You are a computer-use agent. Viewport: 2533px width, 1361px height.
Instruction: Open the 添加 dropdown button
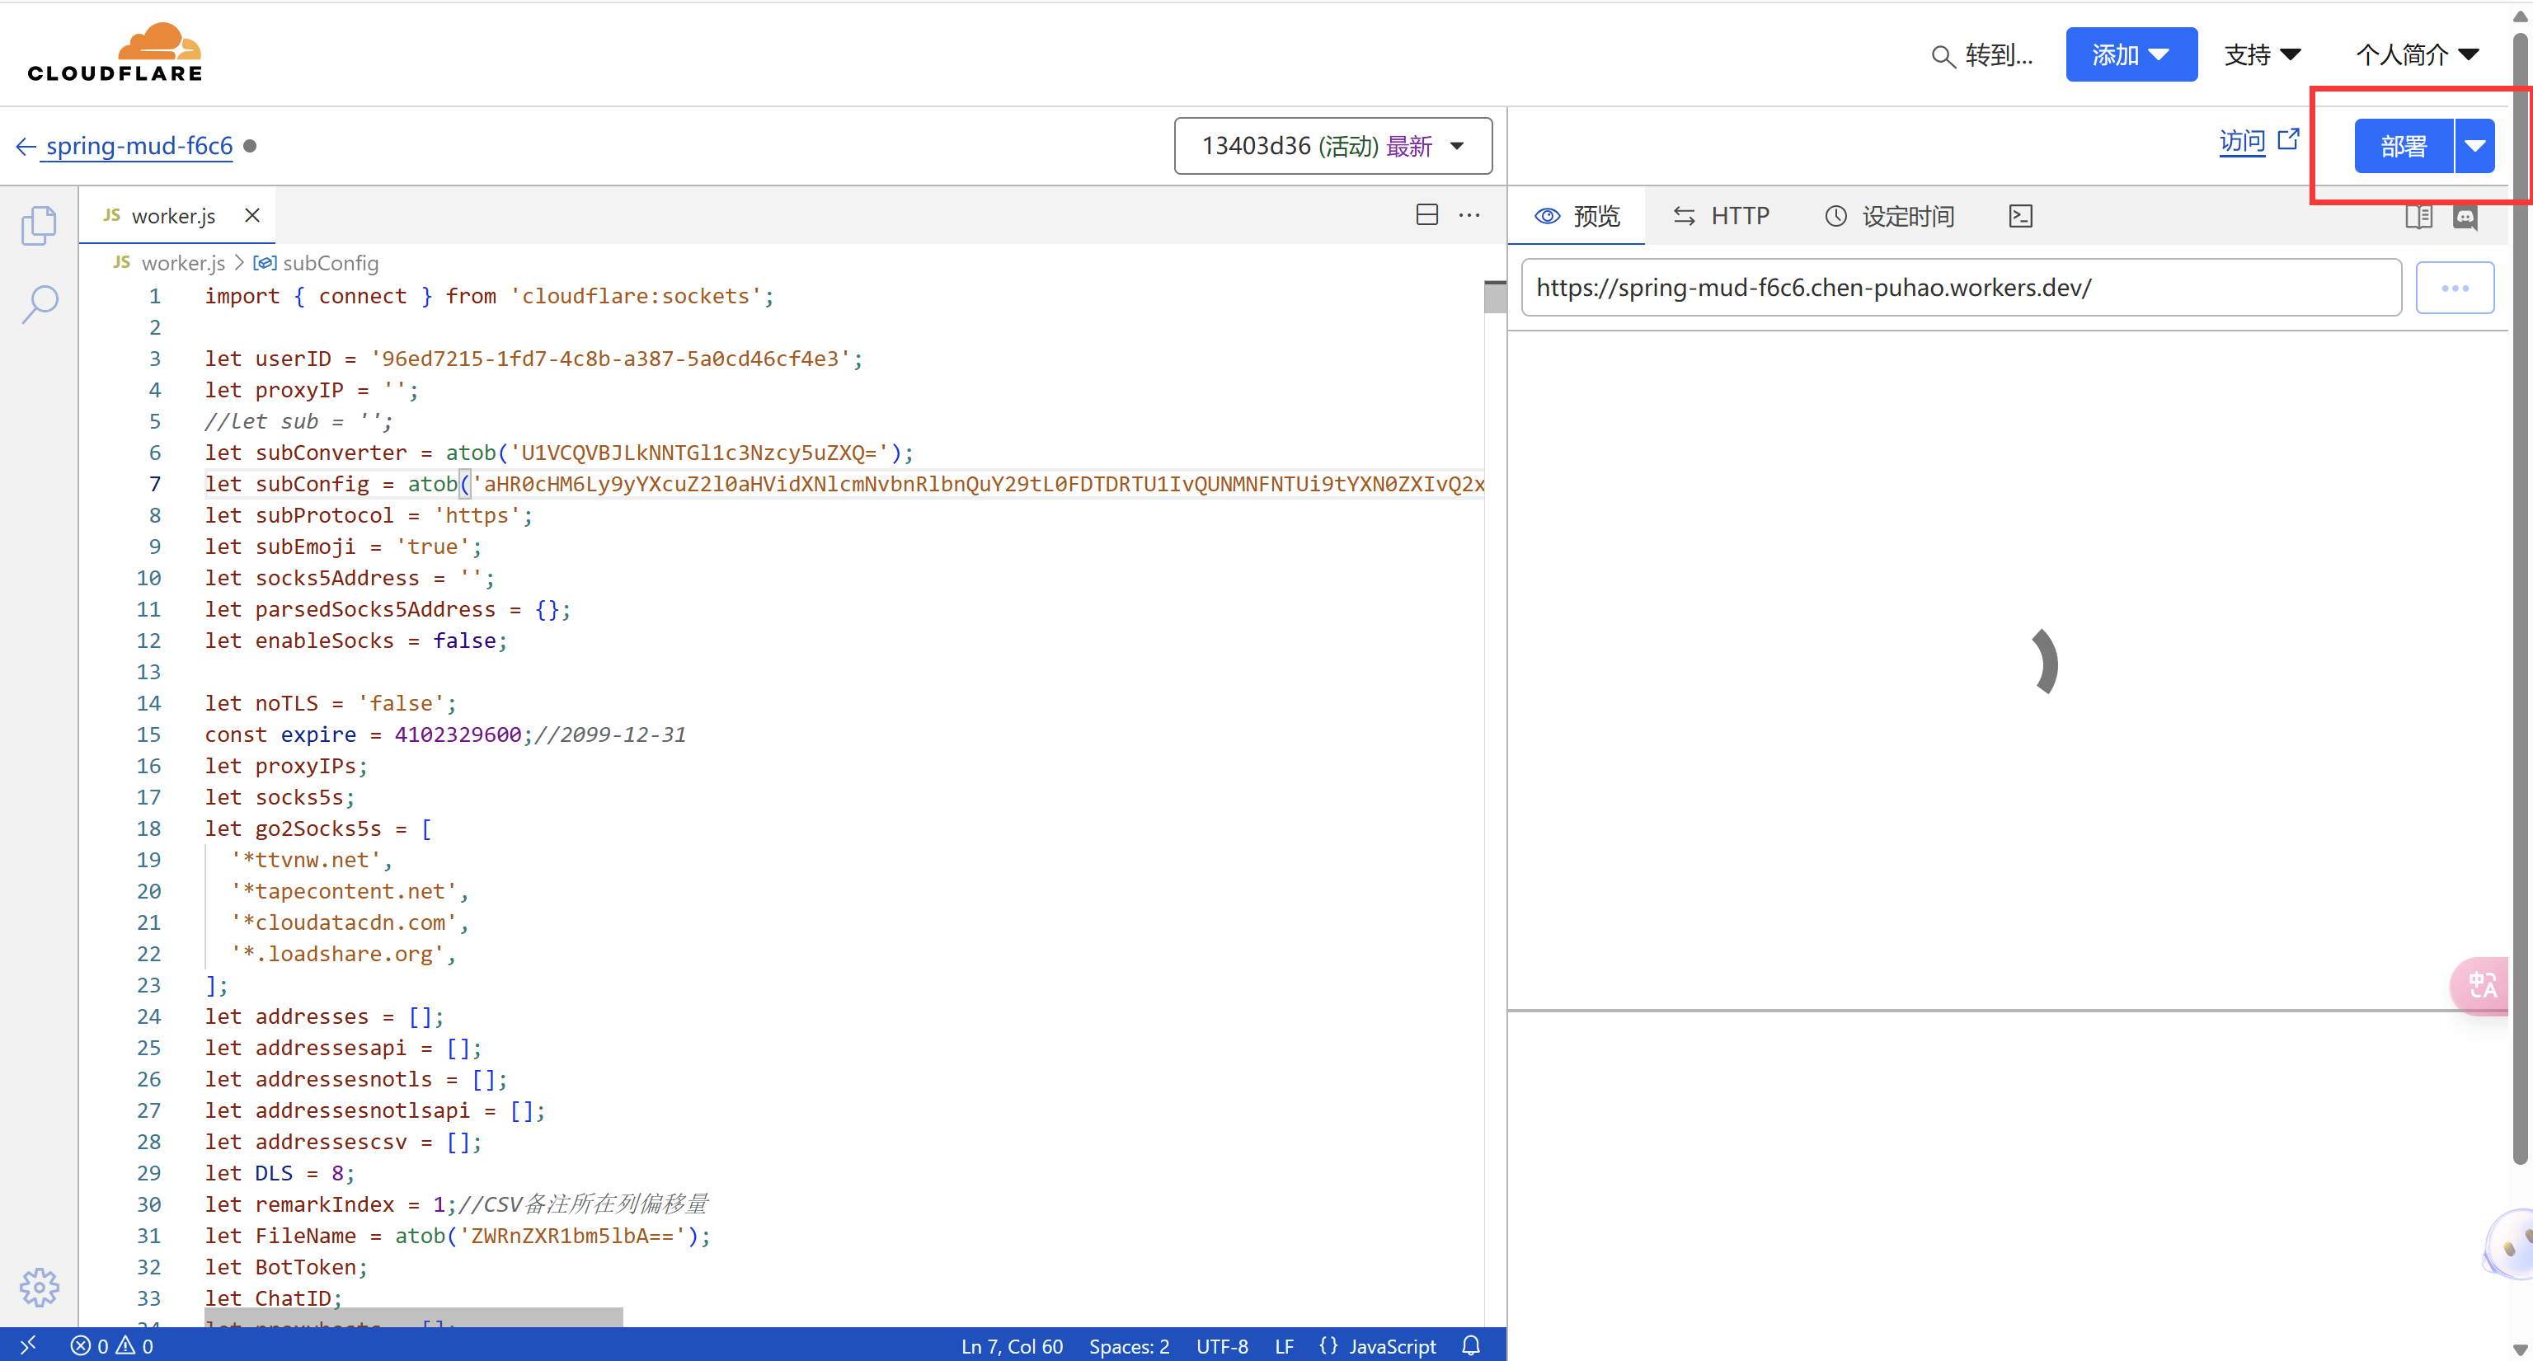click(x=2131, y=55)
